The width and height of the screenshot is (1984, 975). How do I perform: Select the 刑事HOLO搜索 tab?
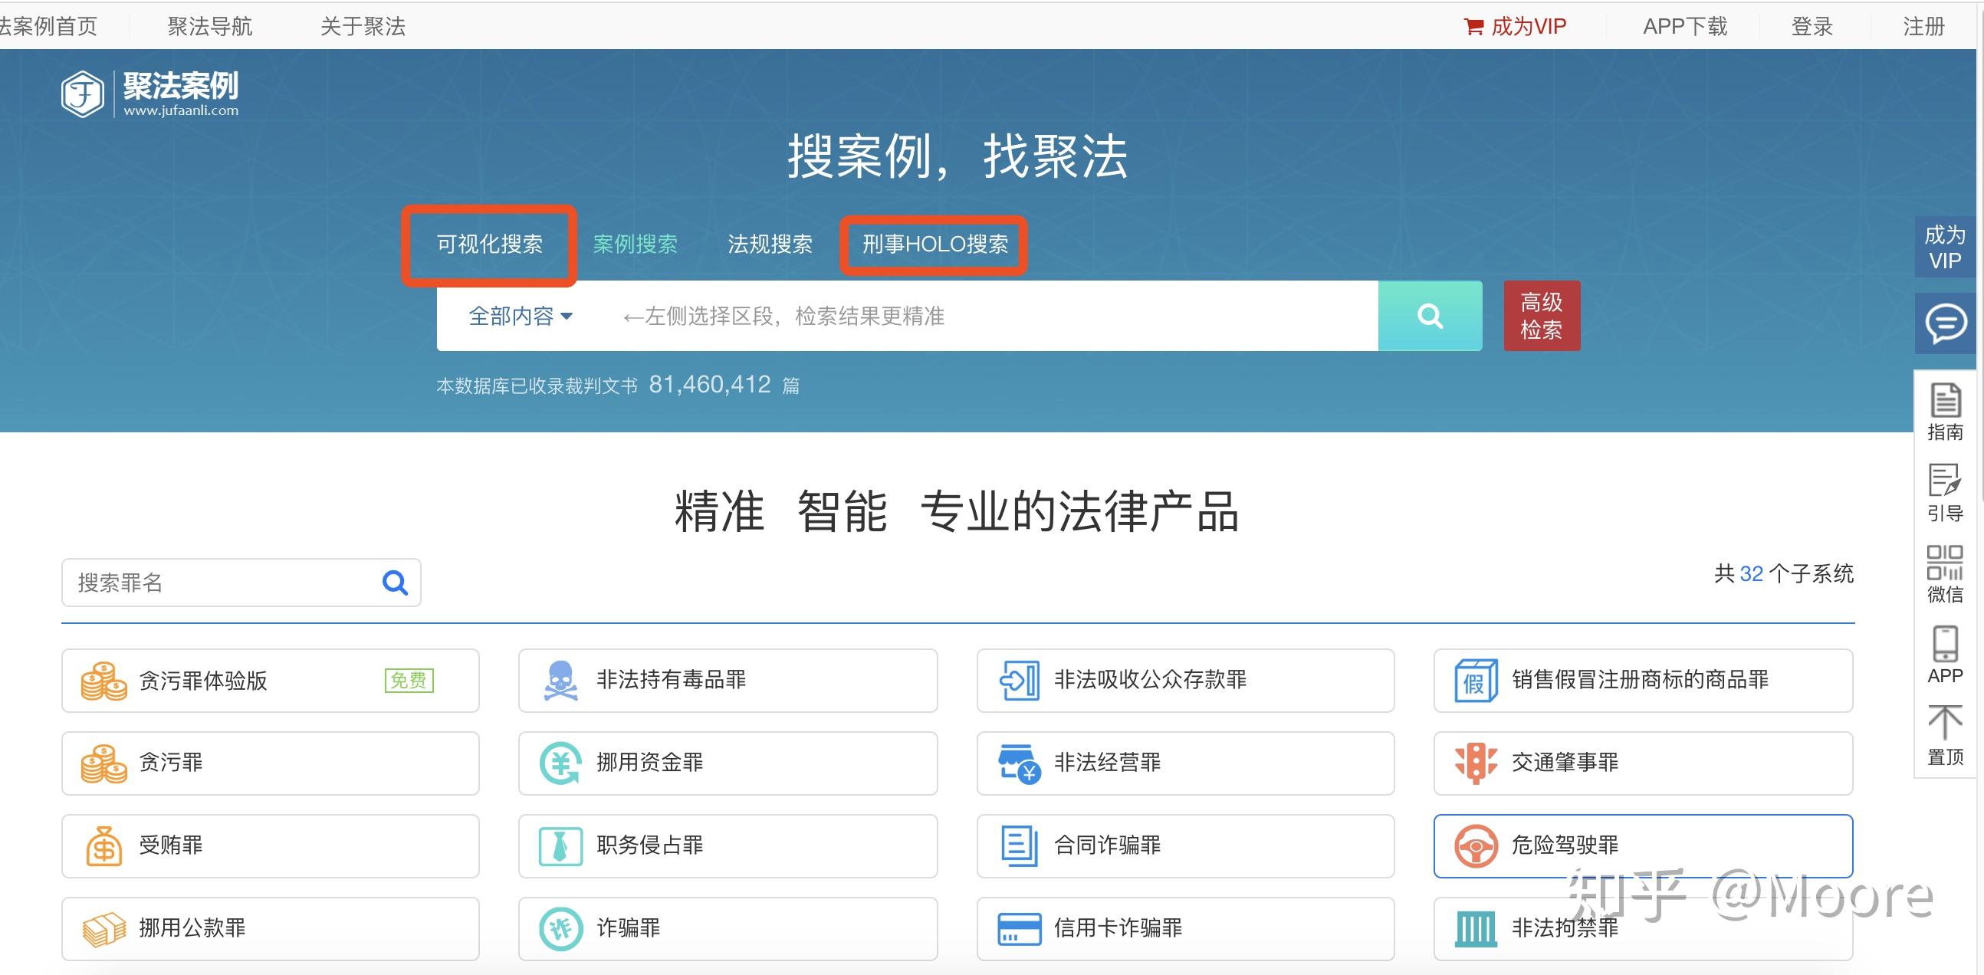click(x=935, y=245)
